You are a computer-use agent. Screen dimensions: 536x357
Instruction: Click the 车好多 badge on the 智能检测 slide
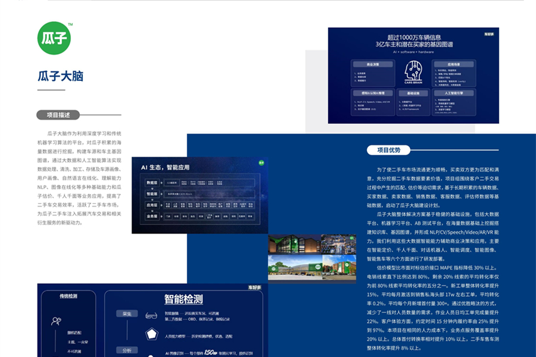254,287
